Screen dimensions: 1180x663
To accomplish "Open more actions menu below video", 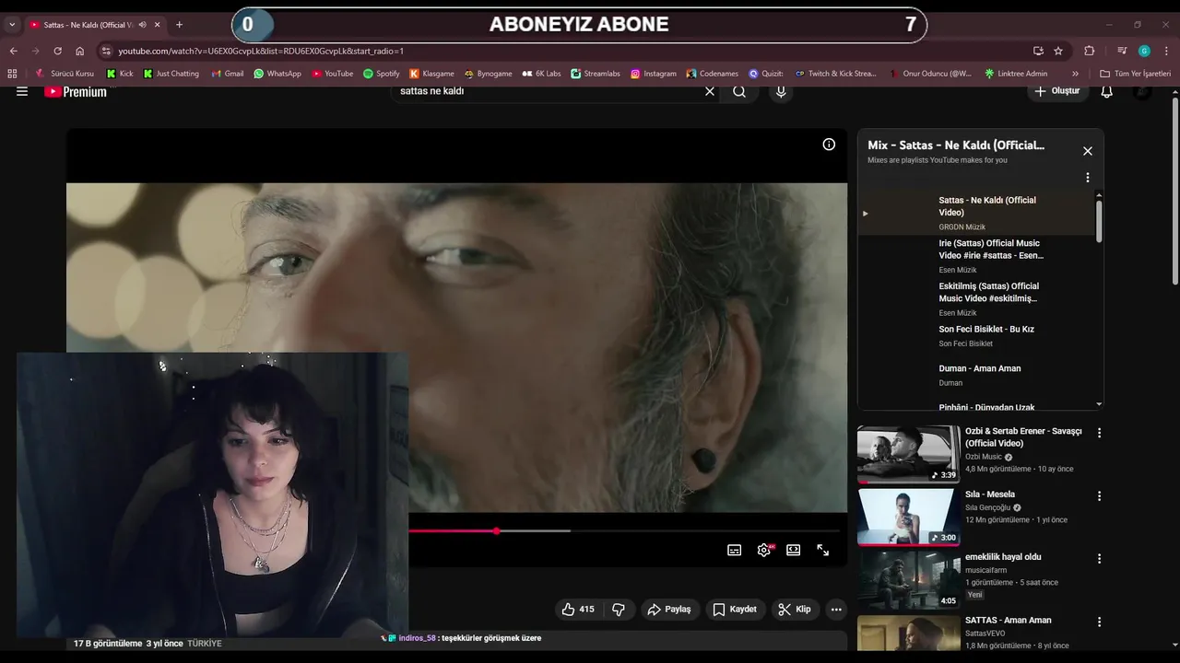I will 836,610.
